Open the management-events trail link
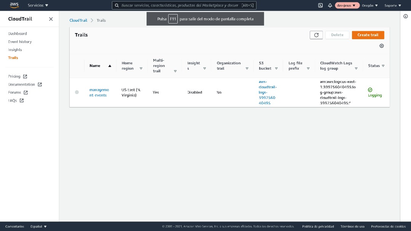This screenshot has width=411, height=231. [99, 92]
